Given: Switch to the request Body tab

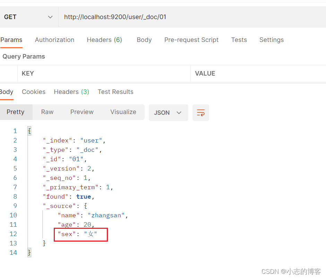Looking at the screenshot, I should (x=144, y=40).
